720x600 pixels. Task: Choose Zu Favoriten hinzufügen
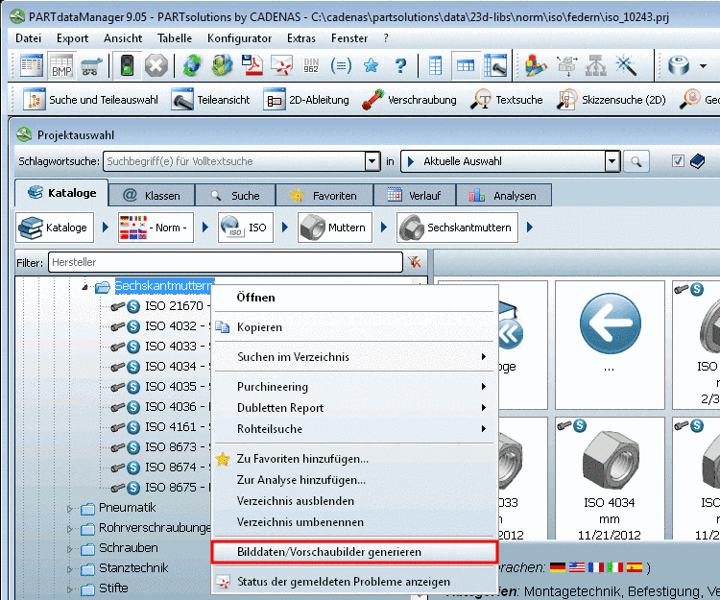point(354,459)
